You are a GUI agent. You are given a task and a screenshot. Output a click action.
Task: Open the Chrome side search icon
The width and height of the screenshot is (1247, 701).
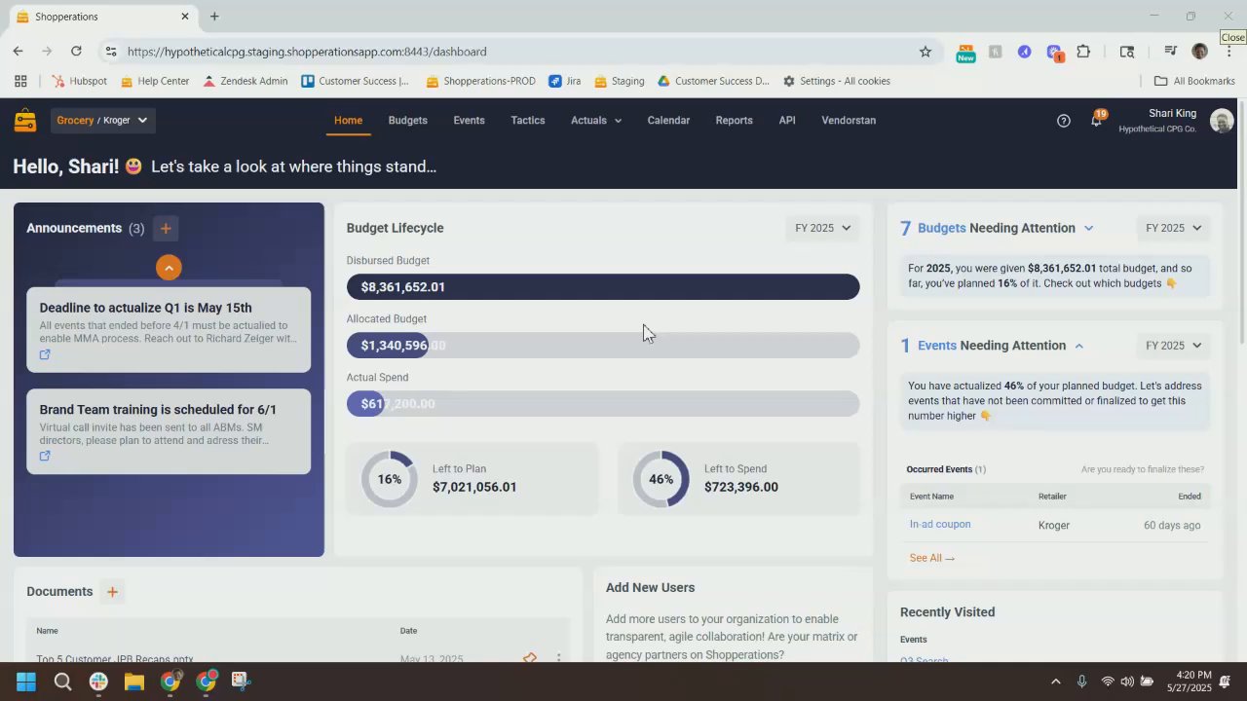tap(1127, 52)
